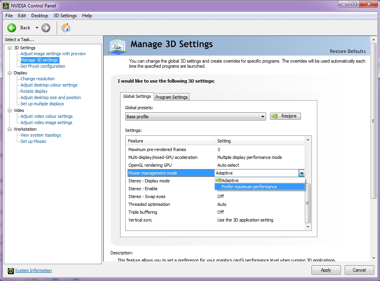Click the Back button label
The image size is (380, 281).
(x=25, y=28)
